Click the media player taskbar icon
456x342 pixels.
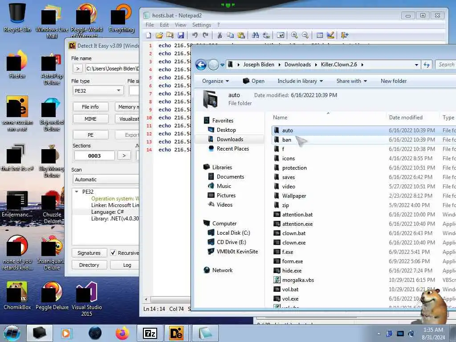(x=66, y=333)
